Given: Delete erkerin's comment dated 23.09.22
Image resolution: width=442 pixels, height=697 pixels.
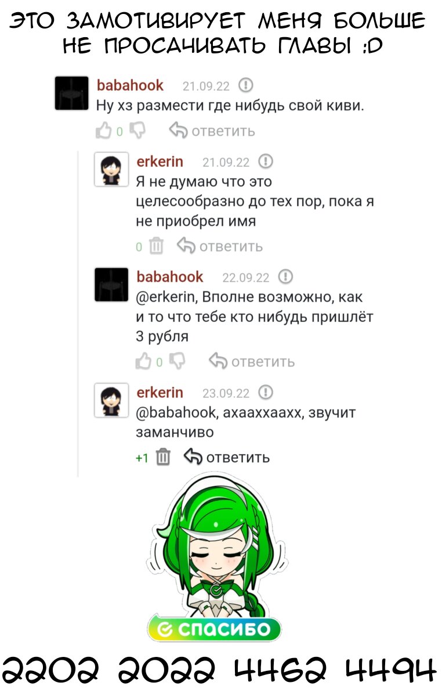Looking at the screenshot, I should tap(164, 457).
